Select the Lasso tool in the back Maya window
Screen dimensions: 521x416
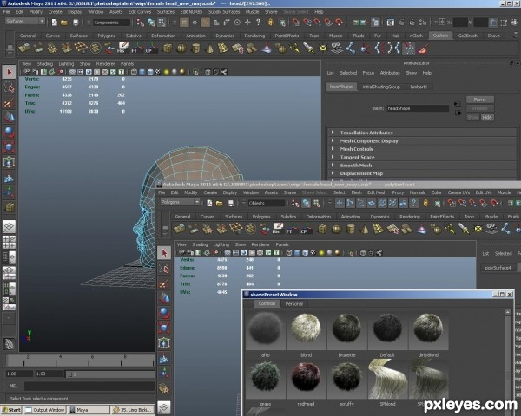coord(9,88)
